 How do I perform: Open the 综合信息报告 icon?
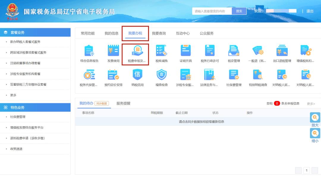pyautogui.click(x=89, y=51)
